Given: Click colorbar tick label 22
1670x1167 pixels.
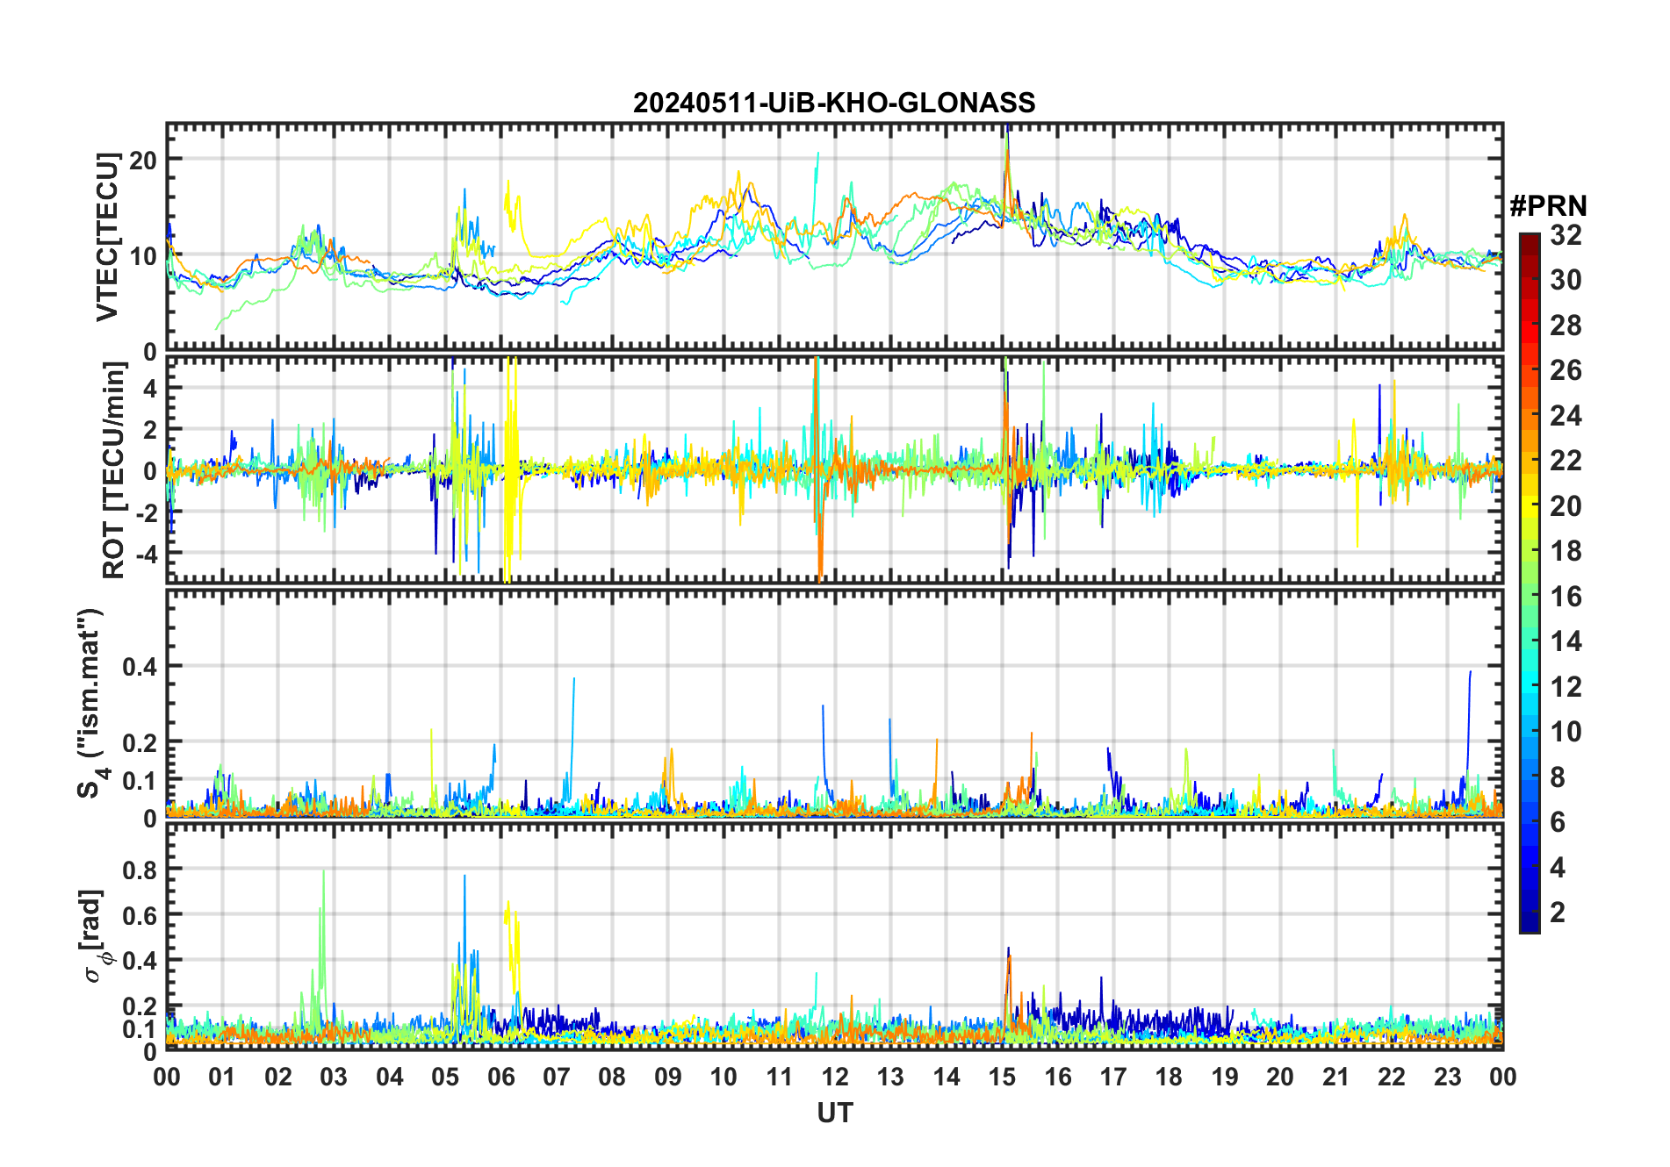Looking at the screenshot, I should tap(1566, 461).
